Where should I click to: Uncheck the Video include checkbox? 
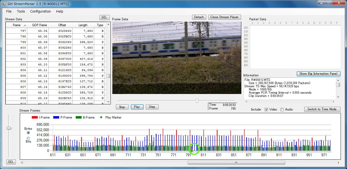266,109
